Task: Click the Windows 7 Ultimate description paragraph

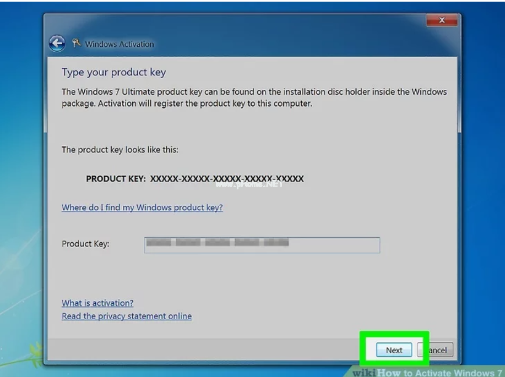Action: [254, 97]
